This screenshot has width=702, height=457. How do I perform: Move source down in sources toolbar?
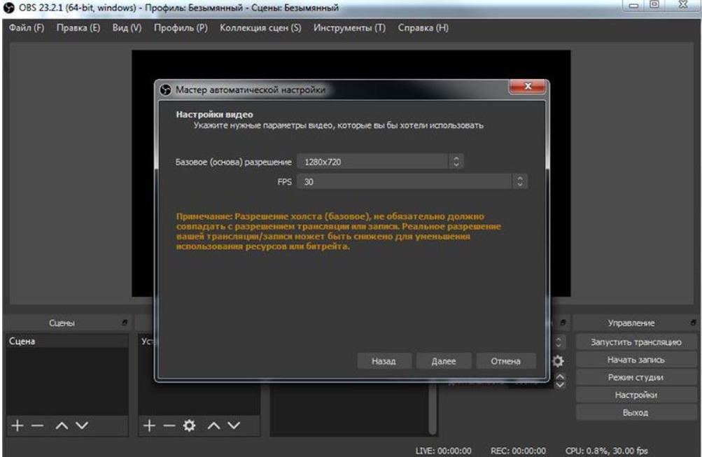[x=234, y=426]
